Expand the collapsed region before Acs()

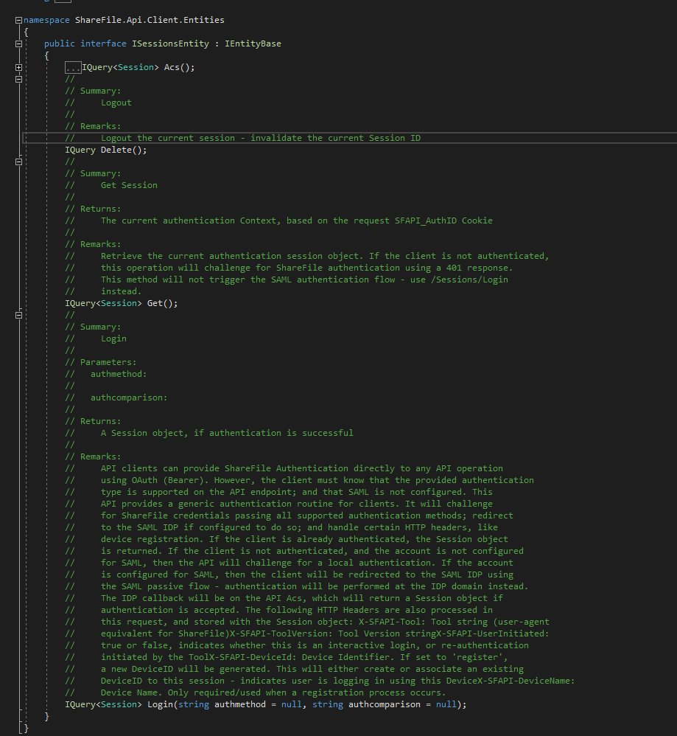tap(18, 67)
